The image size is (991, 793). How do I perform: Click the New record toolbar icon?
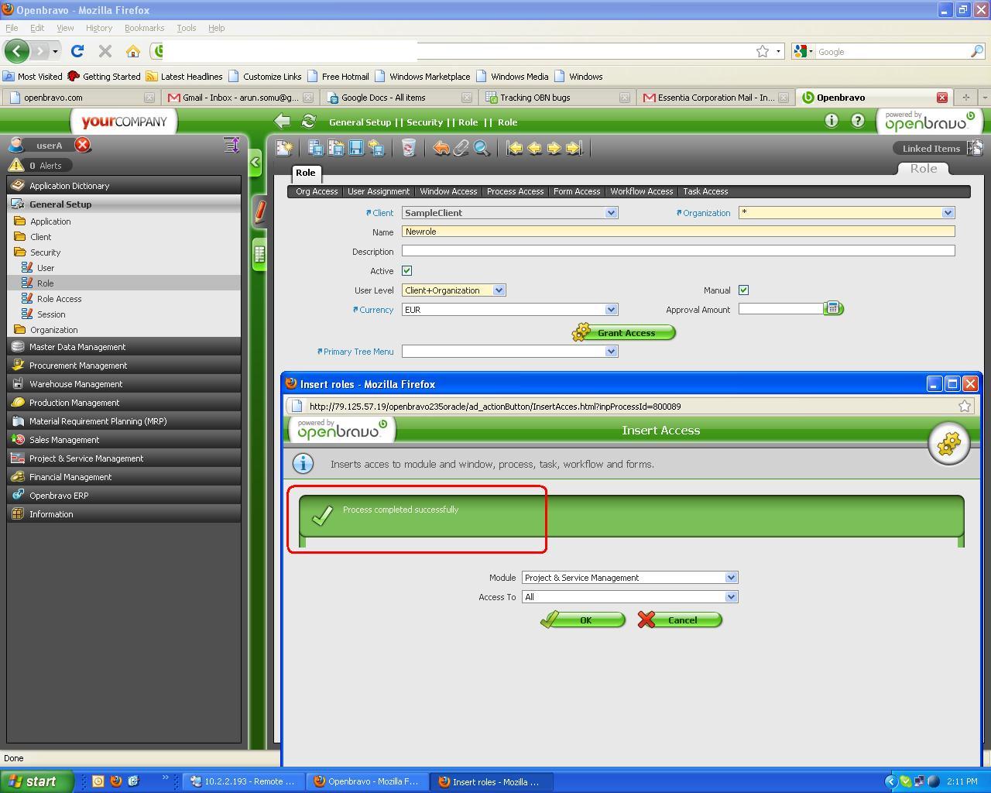[x=285, y=148]
